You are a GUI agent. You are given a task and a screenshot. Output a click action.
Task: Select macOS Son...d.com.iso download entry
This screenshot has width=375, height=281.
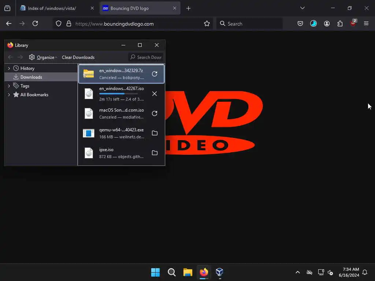point(121,113)
